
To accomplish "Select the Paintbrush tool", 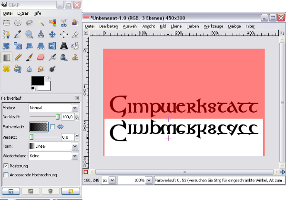I will pyautogui.click(x=30, y=57).
